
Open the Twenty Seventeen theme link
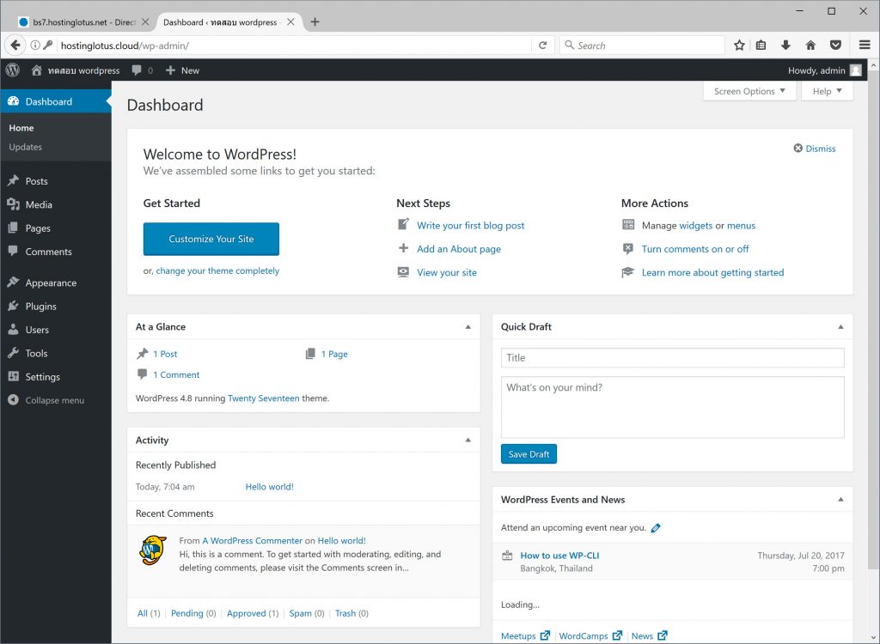(x=264, y=398)
